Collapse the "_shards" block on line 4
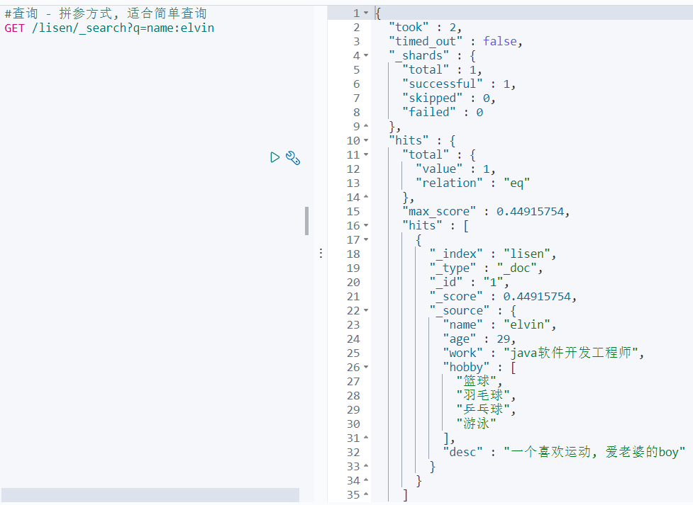 point(366,56)
